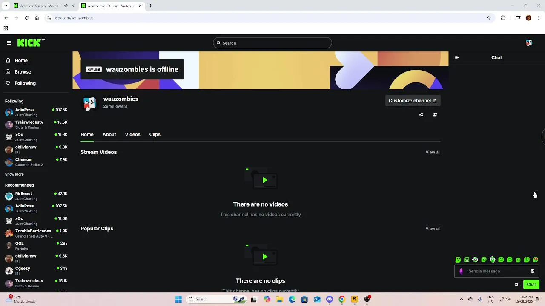This screenshot has width=545, height=306.
Task: Click the icon right of the share icon
Action: (x=435, y=115)
